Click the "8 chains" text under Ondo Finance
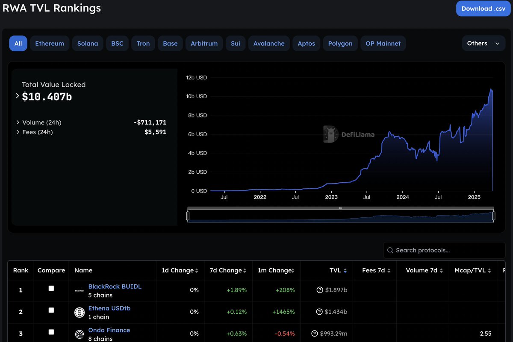 tap(100, 339)
